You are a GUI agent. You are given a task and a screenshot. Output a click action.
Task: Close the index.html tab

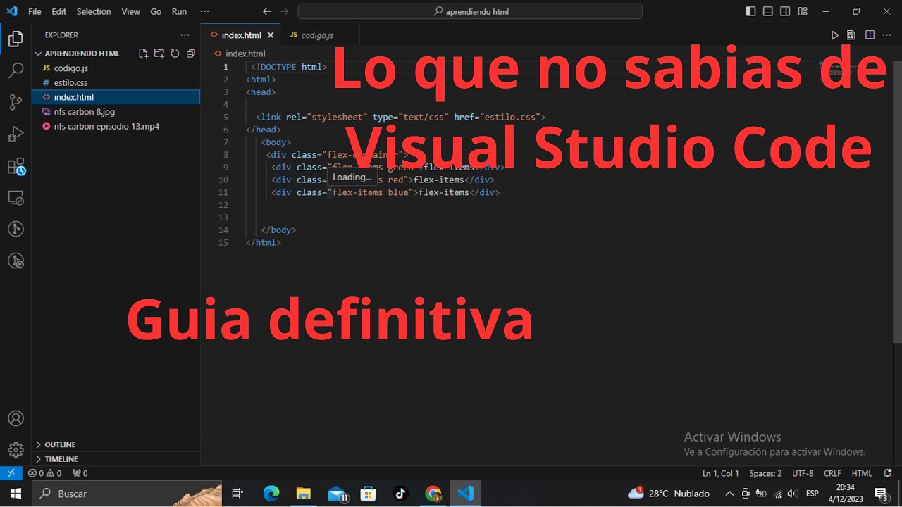(271, 35)
